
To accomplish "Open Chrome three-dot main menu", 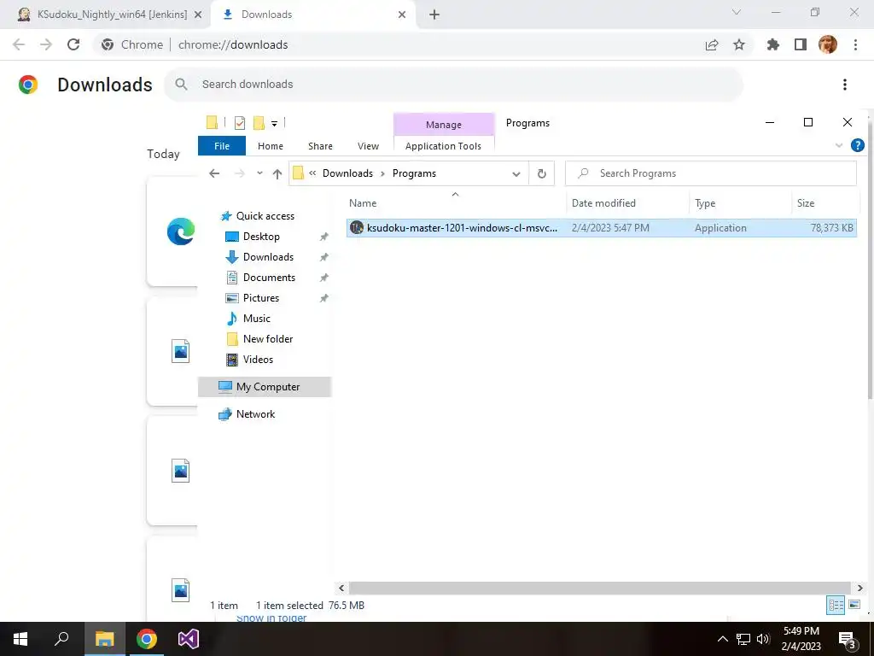I will tap(855, 44).
